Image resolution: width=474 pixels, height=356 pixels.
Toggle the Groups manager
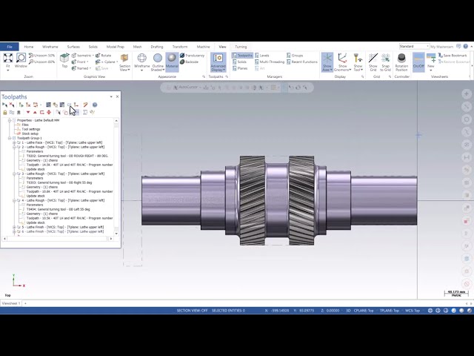click(295, 56)
